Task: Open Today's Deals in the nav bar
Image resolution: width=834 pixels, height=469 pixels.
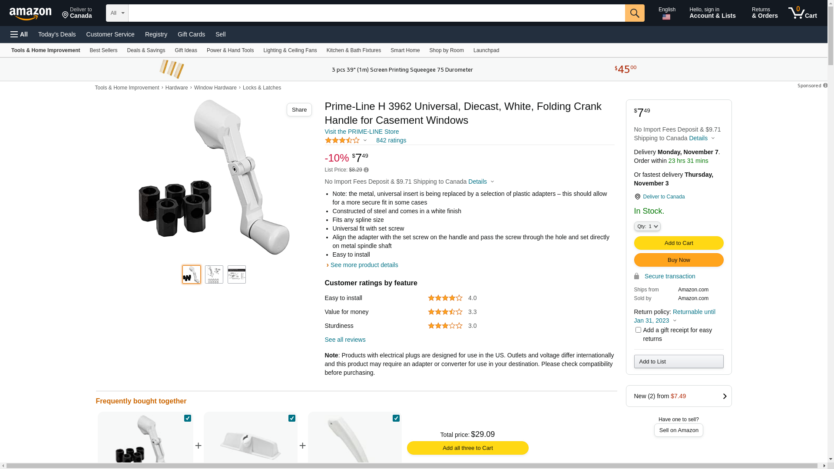Action: pos(57,34)
